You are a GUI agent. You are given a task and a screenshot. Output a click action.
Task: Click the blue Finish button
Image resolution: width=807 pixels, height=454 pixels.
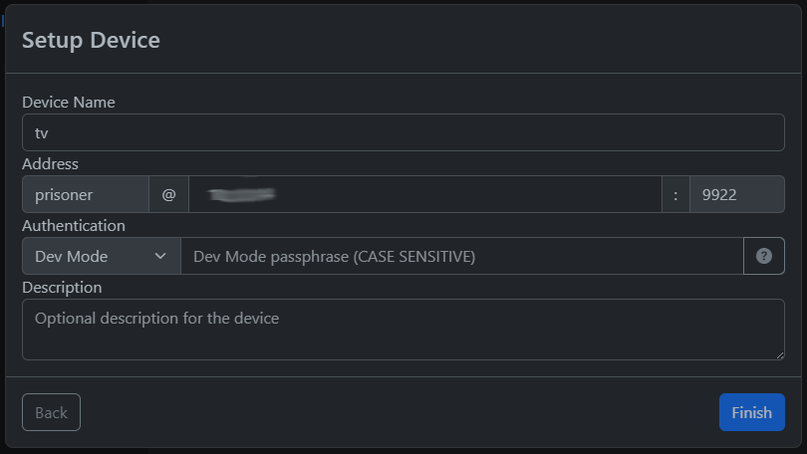coord(752,412)
